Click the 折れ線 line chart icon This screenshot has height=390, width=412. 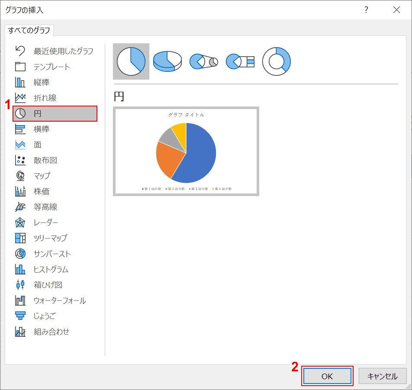click(x=20, y=98)
